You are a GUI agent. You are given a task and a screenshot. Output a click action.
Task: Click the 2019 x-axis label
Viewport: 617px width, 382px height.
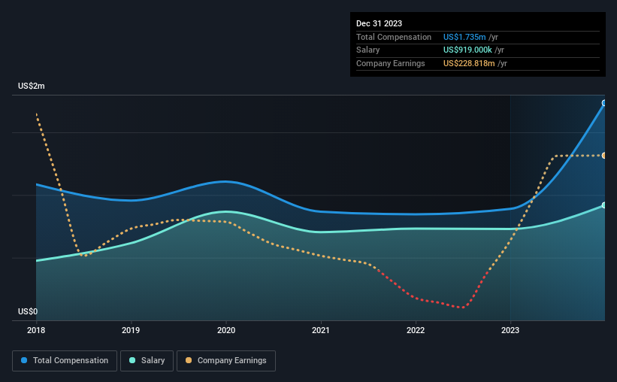click(x=131, y=330)
